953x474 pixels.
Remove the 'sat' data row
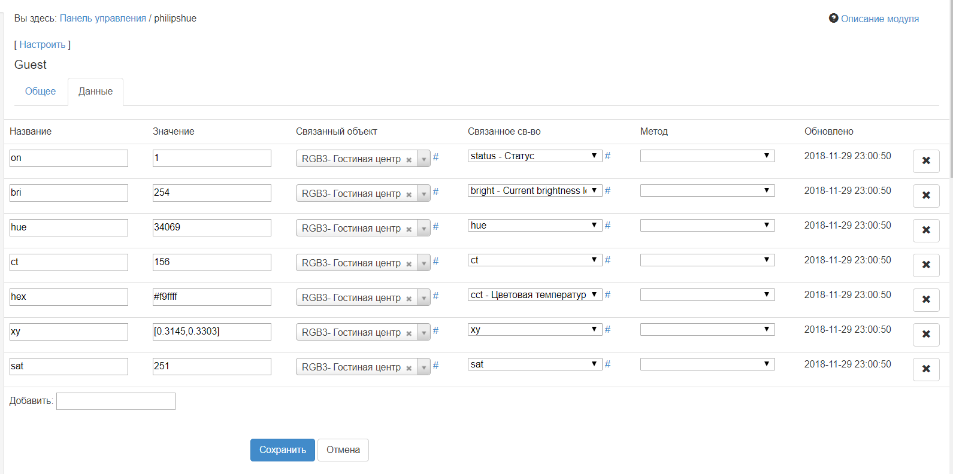pyautogui.click(x=925, y=369)
